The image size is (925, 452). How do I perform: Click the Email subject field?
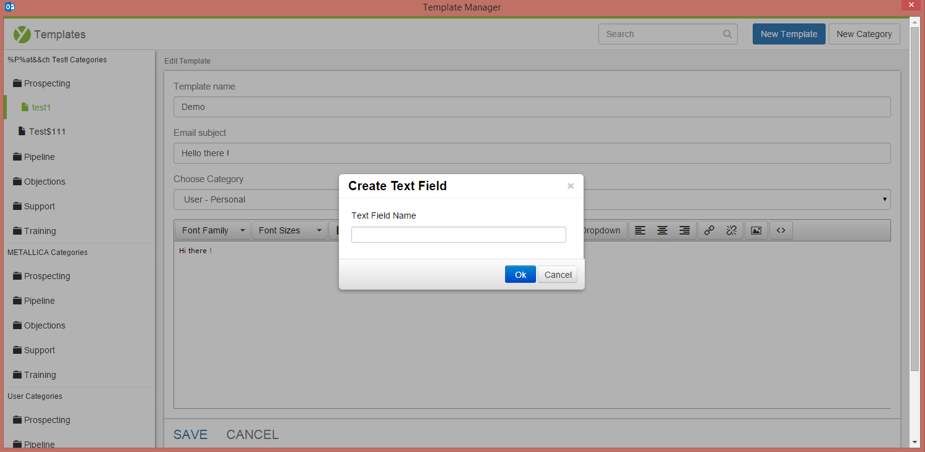[x=532, y=153]
